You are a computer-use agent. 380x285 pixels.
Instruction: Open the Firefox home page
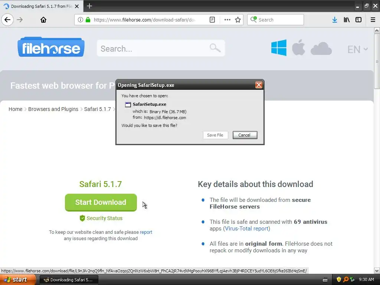click(x=43, y=20)
